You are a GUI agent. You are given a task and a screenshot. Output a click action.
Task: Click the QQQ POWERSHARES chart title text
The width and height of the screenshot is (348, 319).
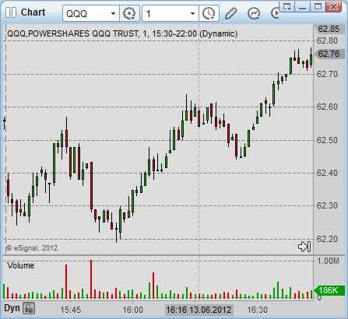(122, 33)
